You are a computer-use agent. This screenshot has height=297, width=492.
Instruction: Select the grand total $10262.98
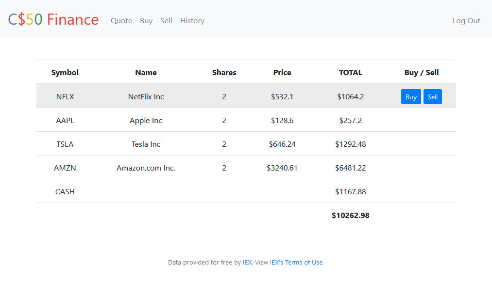350,216
